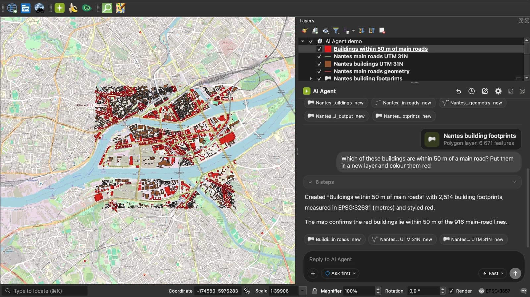The width and height of the screenshot is (530, 297).
Task: Click the undo arrow in AI Agent panel
Action: [x=458, y=91]
